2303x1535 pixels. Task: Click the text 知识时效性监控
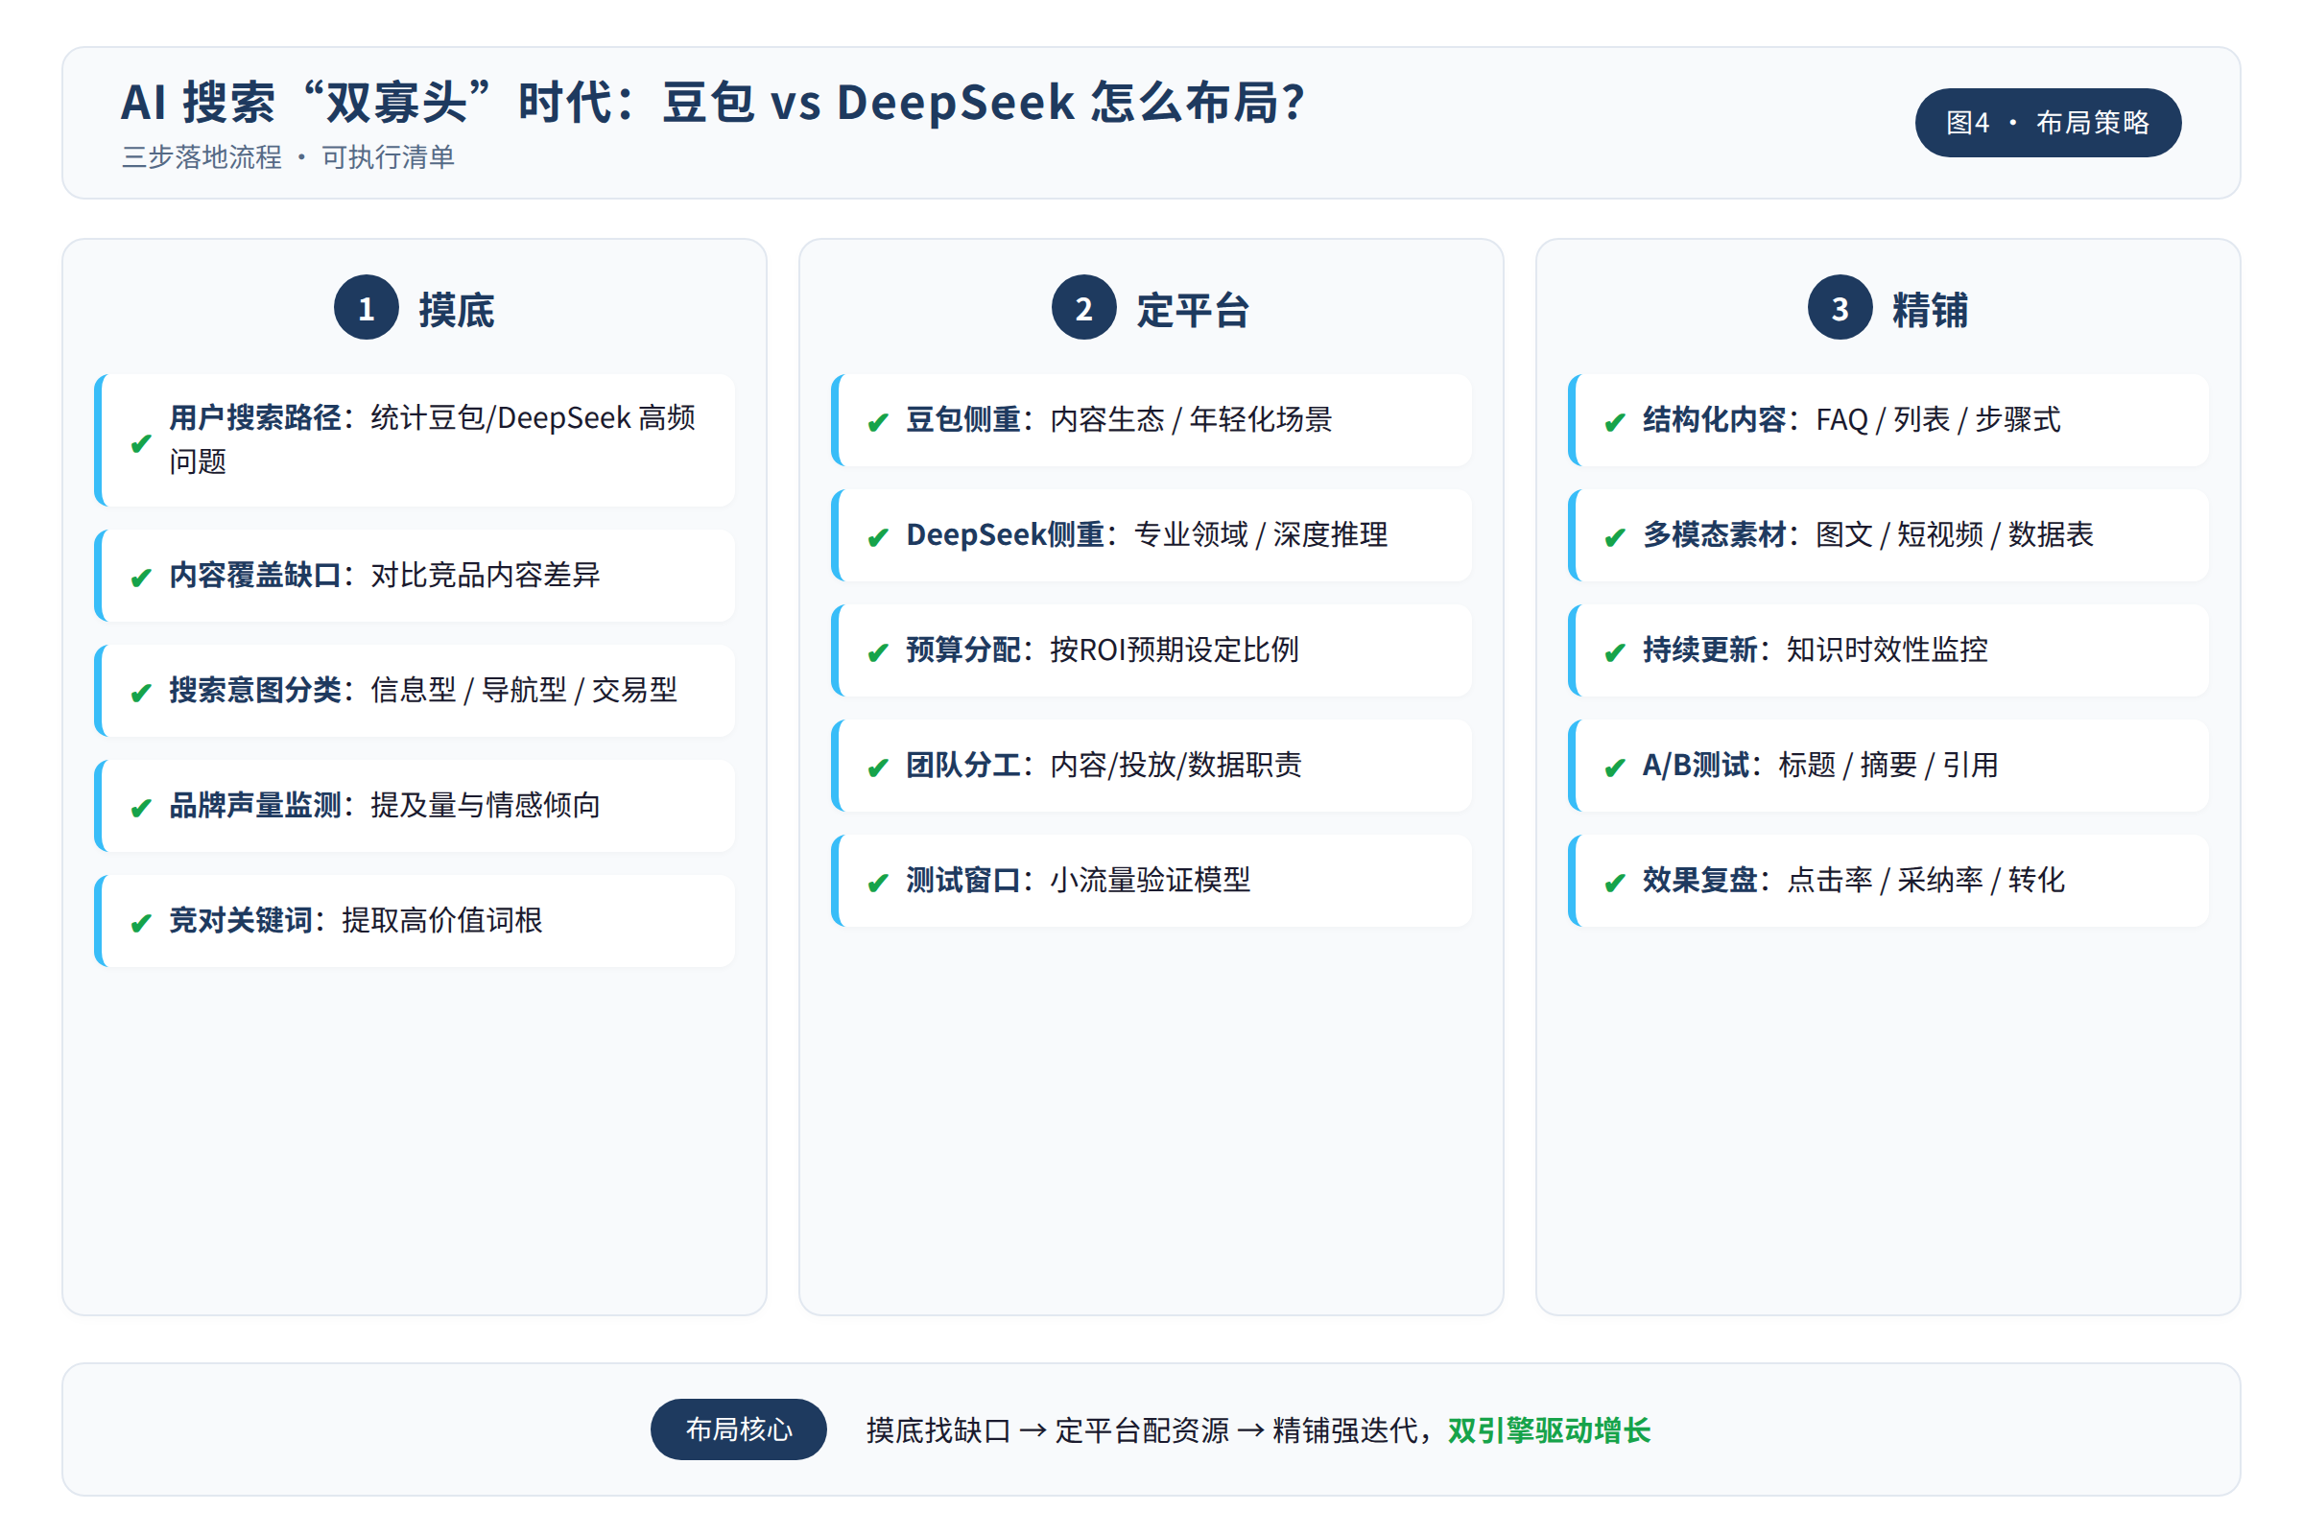(x=1887, y=649)
